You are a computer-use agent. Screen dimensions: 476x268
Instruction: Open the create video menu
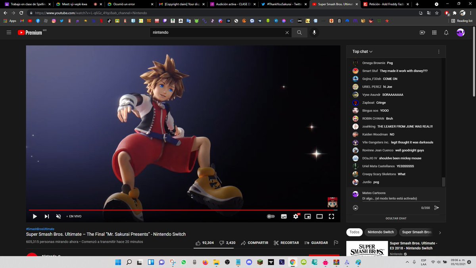pos(422,33)
